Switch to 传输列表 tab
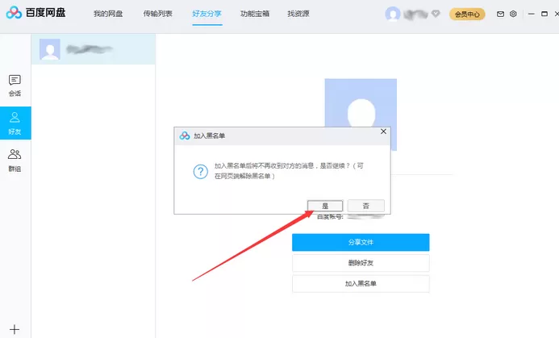 (x=157, y=14)
